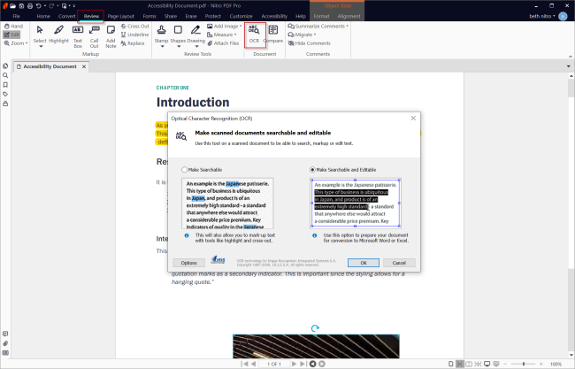
Task: Choose the Highlight markup tool
Action: [x=58, y=35]
